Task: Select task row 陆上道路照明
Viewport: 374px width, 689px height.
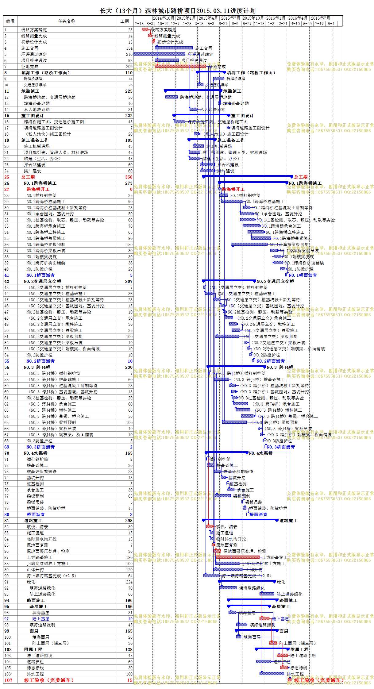Action: point(68,656)
